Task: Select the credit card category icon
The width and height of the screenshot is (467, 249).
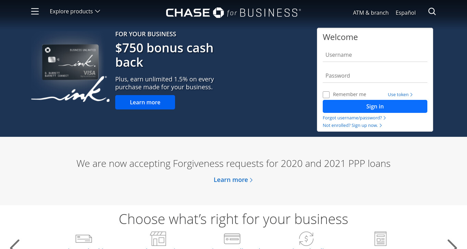Action: pos(232,238)
